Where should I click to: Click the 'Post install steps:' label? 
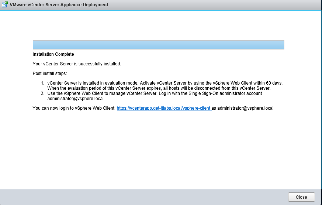coord(50,74)
